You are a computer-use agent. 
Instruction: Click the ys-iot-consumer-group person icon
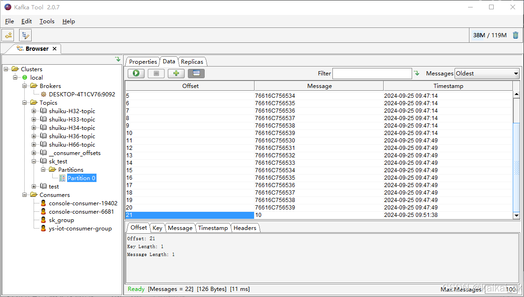tap(43, 228)
